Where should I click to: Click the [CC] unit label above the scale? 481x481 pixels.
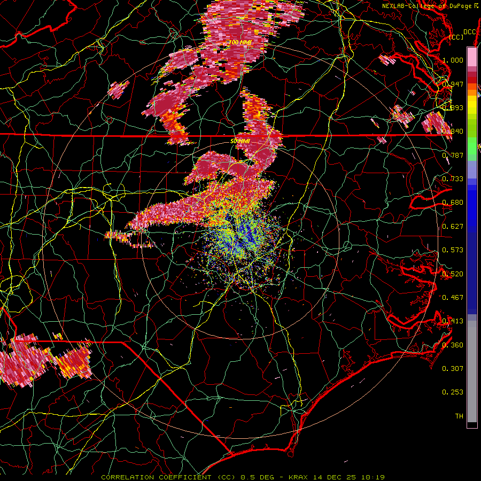click(456, 37)
